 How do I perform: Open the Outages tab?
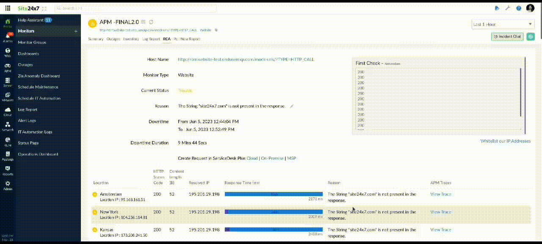113,39
